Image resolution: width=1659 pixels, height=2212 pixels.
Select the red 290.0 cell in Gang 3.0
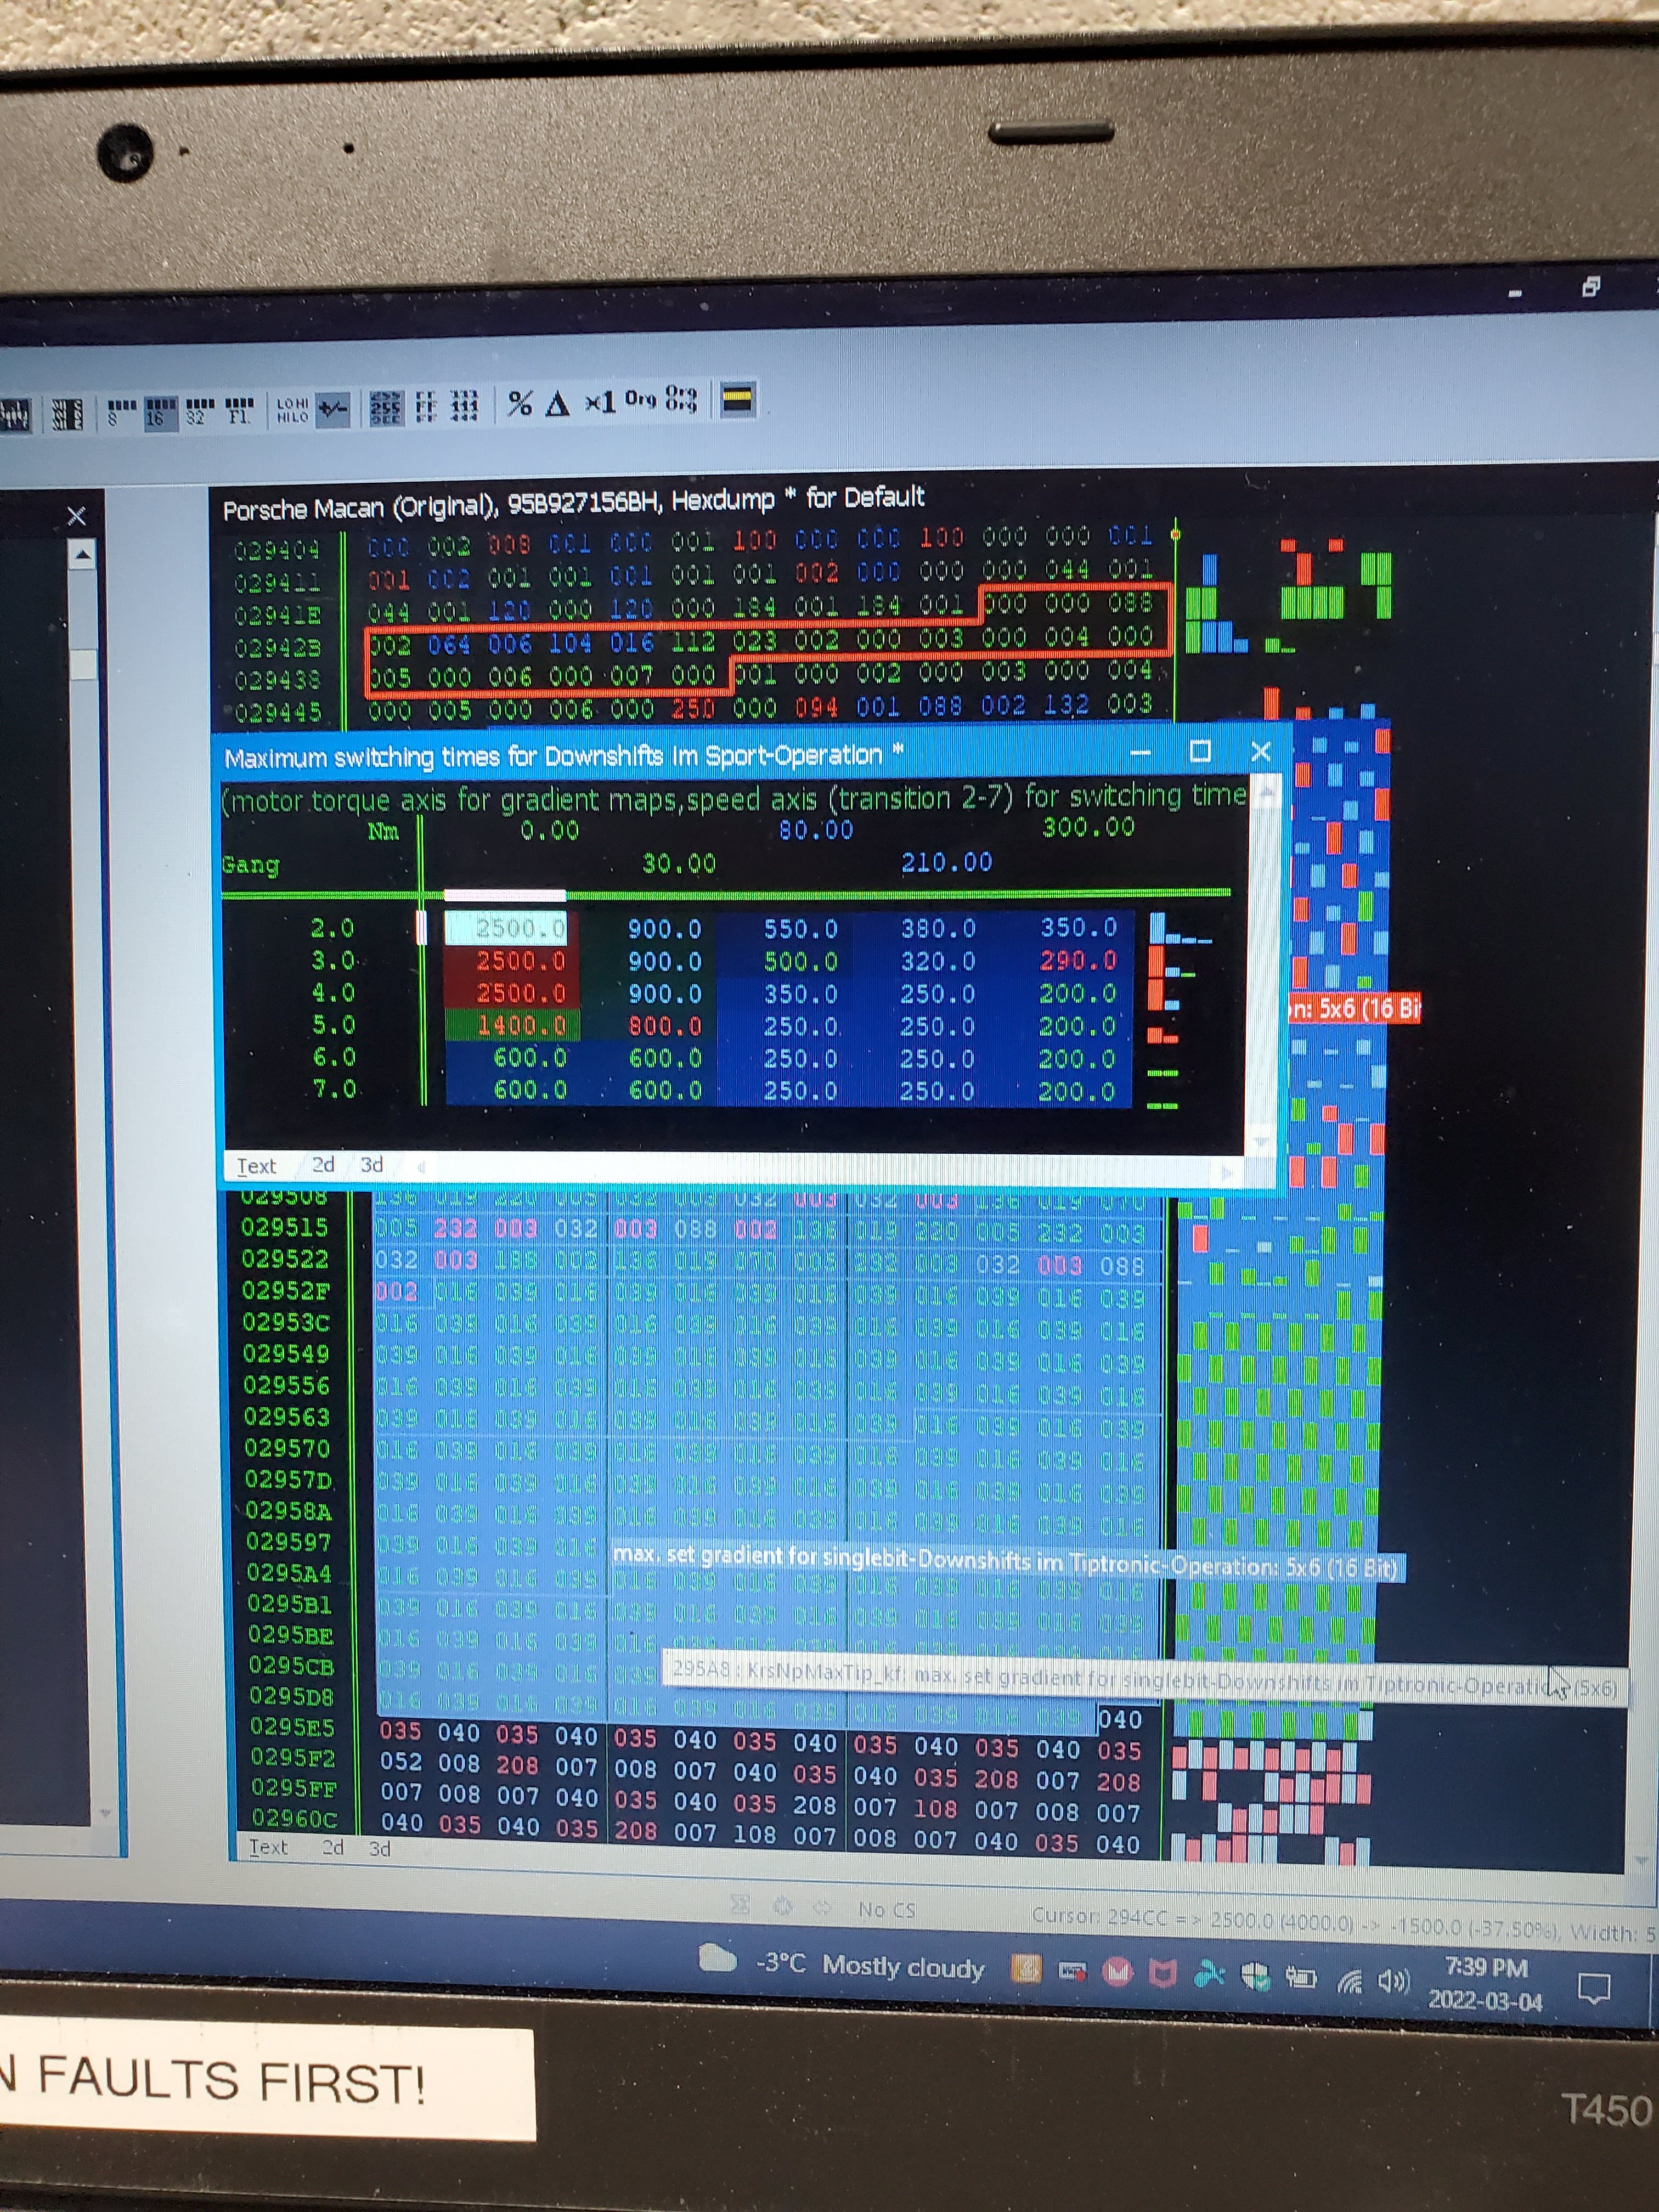coord(1078,961)
